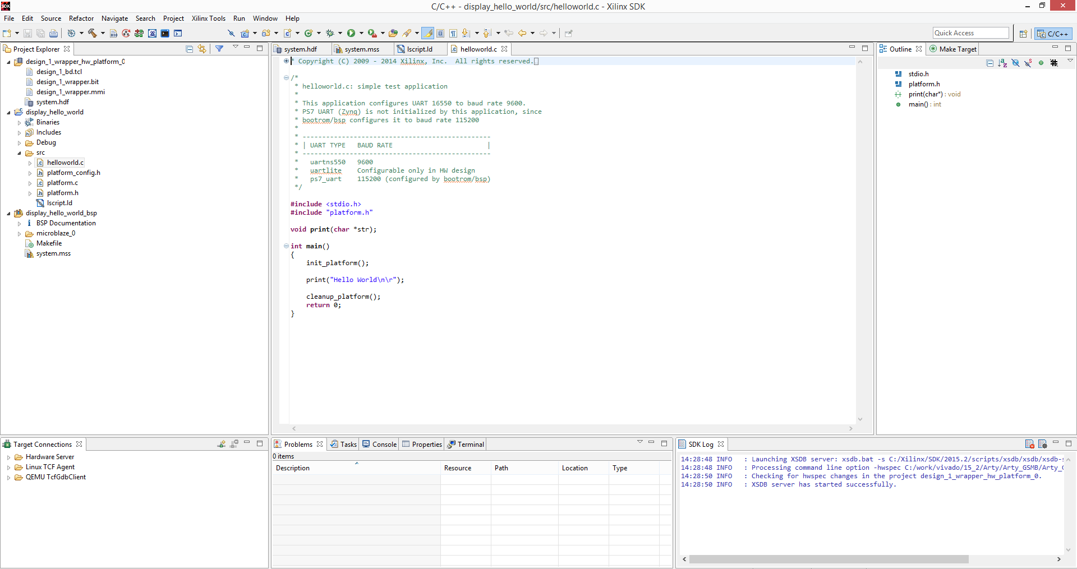Switch to the Console tab
This screenshot has width=1077, height=569.
[380, 444]
